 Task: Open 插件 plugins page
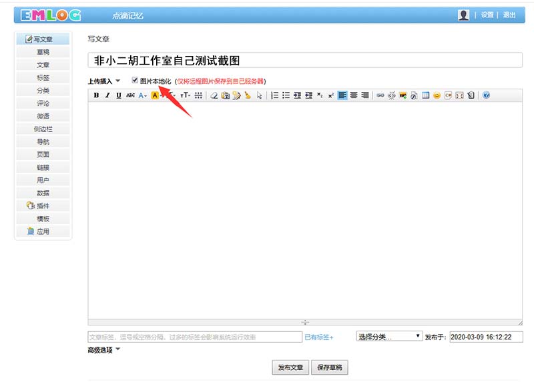tap(43, 206)
